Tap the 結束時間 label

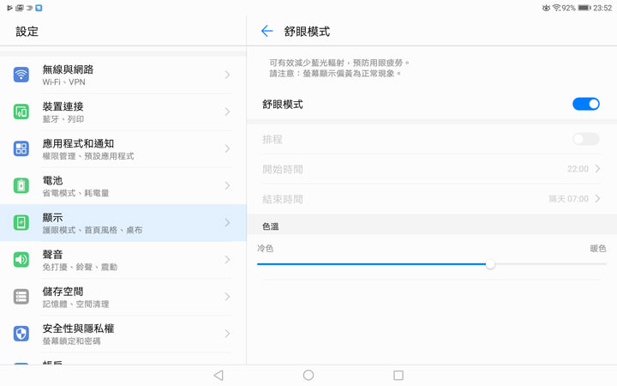click(283, 199)
